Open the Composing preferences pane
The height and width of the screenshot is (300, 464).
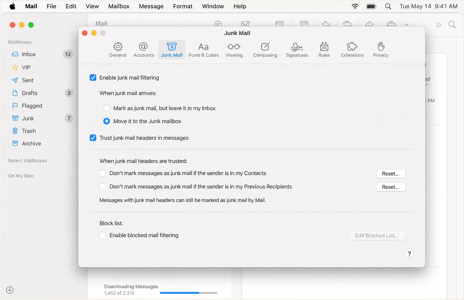coord(265,50)
